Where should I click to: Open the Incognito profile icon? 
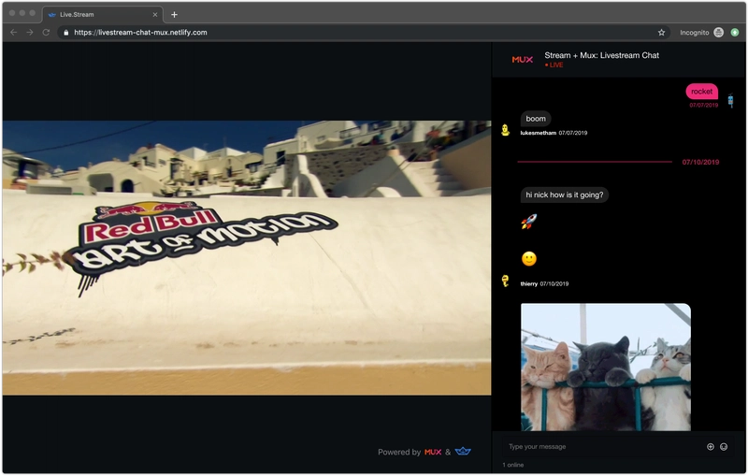pos(718,33)
